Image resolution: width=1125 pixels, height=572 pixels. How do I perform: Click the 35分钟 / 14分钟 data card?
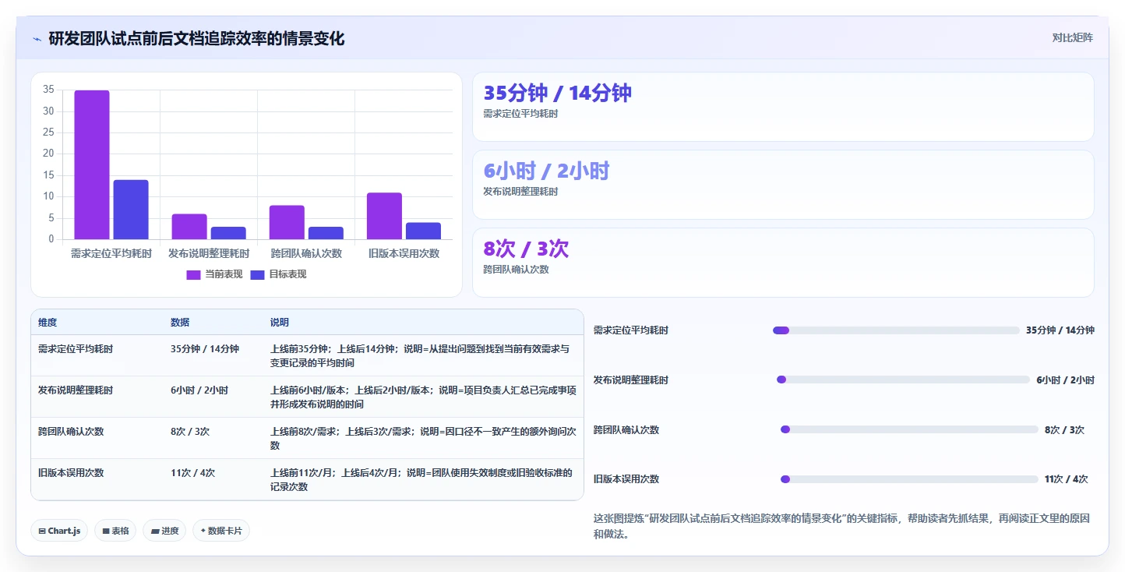[x=783, y=107]
